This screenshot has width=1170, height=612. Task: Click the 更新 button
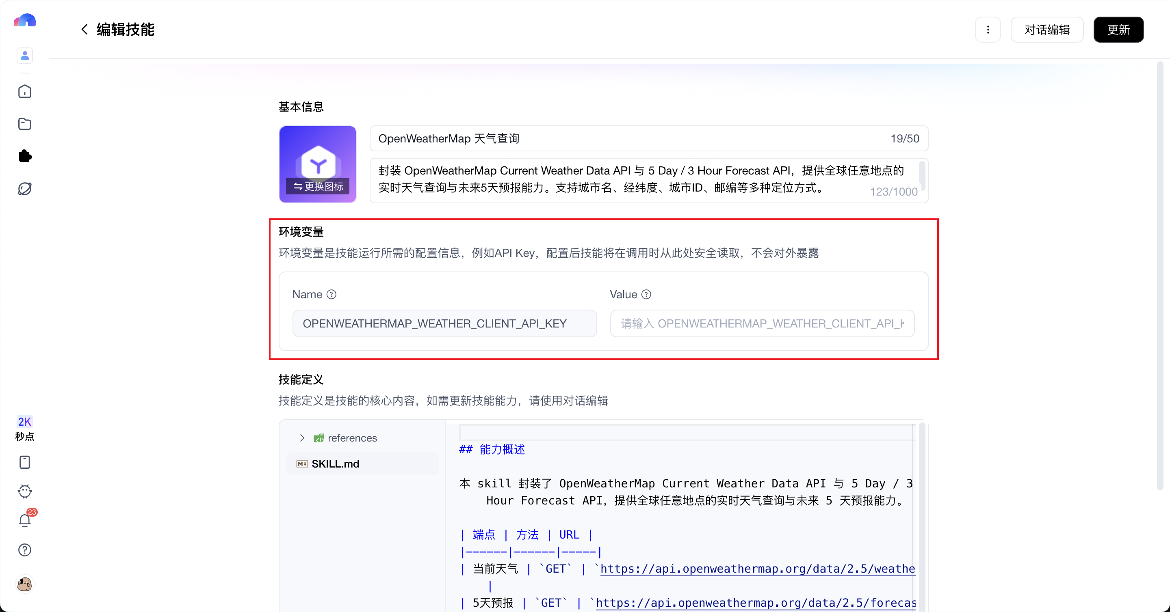click(1118, 30)
